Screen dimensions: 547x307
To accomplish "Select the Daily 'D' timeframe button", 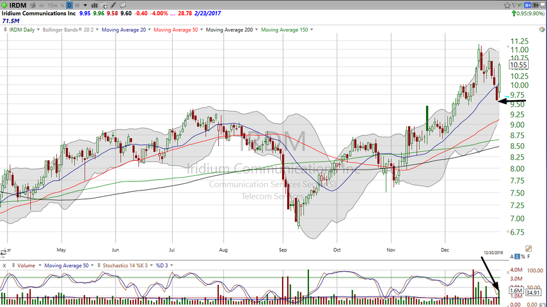I will click(x=70, y=5).
